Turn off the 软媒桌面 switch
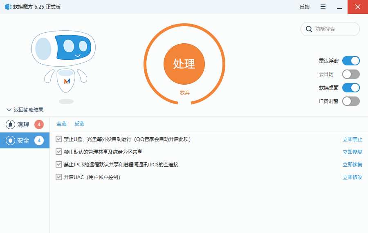This screenshot has height=233, width=368. [x=351, y=88]
